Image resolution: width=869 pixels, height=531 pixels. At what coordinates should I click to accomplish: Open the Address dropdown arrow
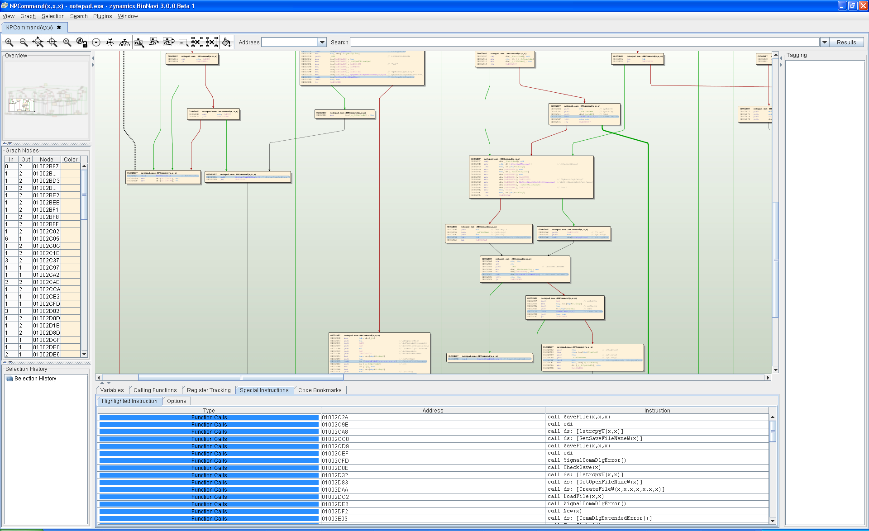322,43
